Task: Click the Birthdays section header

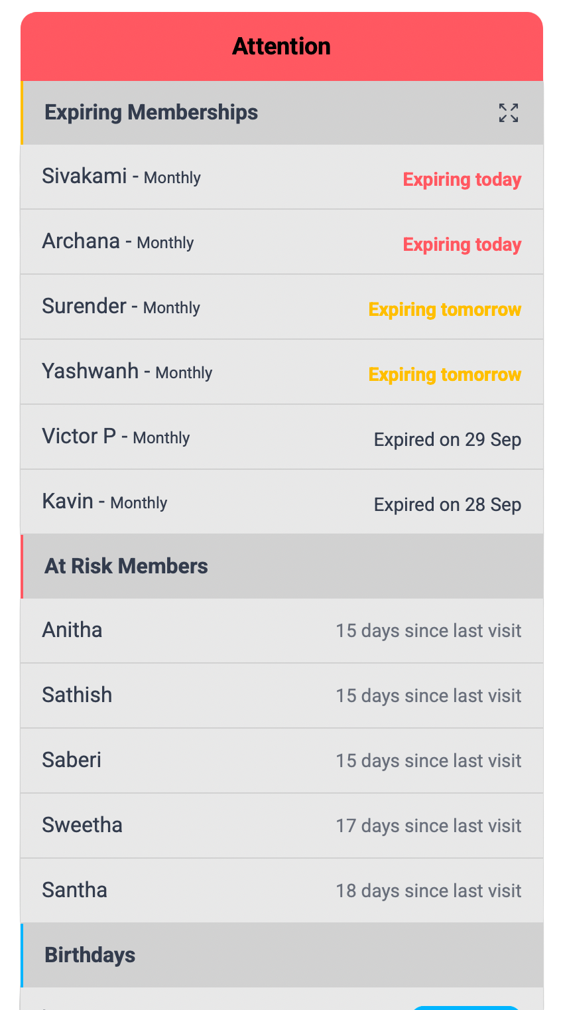Action: 90,955
